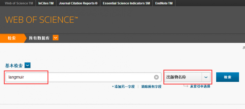Screen dimensions: 245x109
Task: Go to Essential Science Indicators SM tab
Action: coord(126,3)
